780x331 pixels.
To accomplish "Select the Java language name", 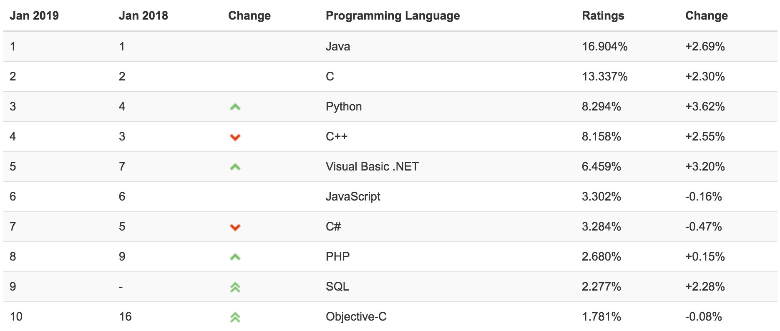I will pos(338,46).
